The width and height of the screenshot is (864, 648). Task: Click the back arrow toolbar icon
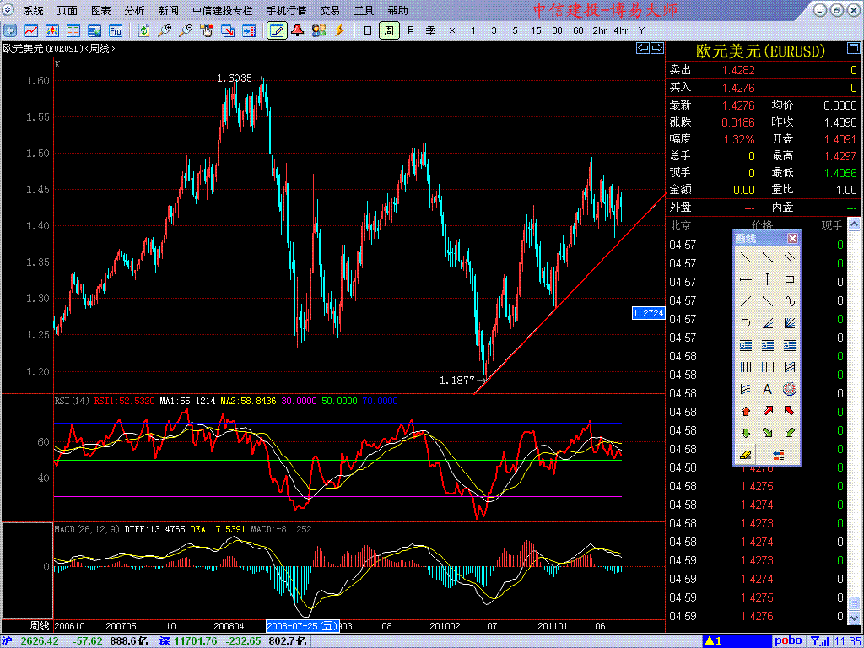pyautogui.click(x=10, y=30)
